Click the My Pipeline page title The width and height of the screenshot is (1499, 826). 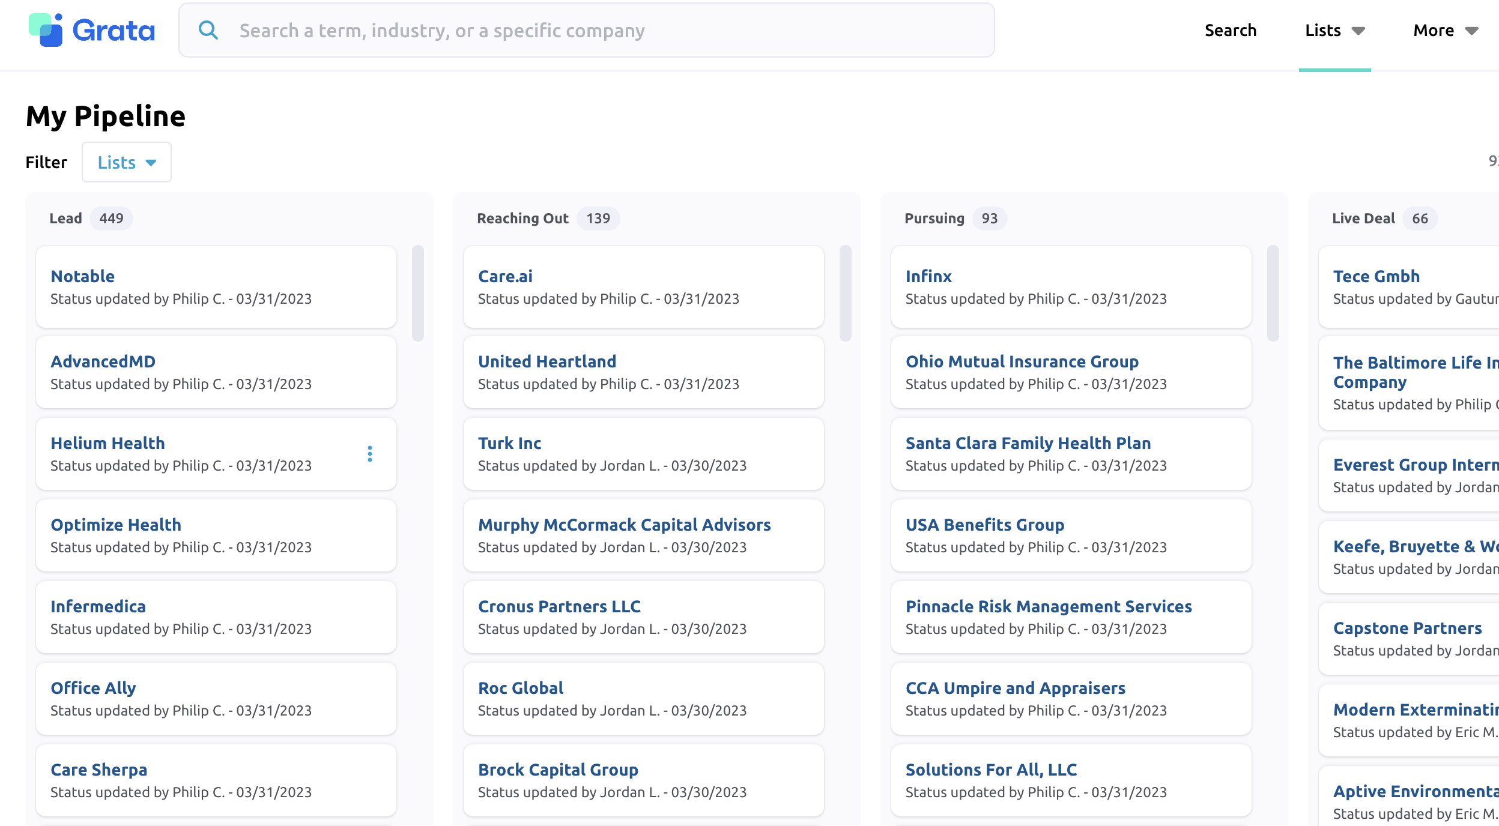coord(106,116)
